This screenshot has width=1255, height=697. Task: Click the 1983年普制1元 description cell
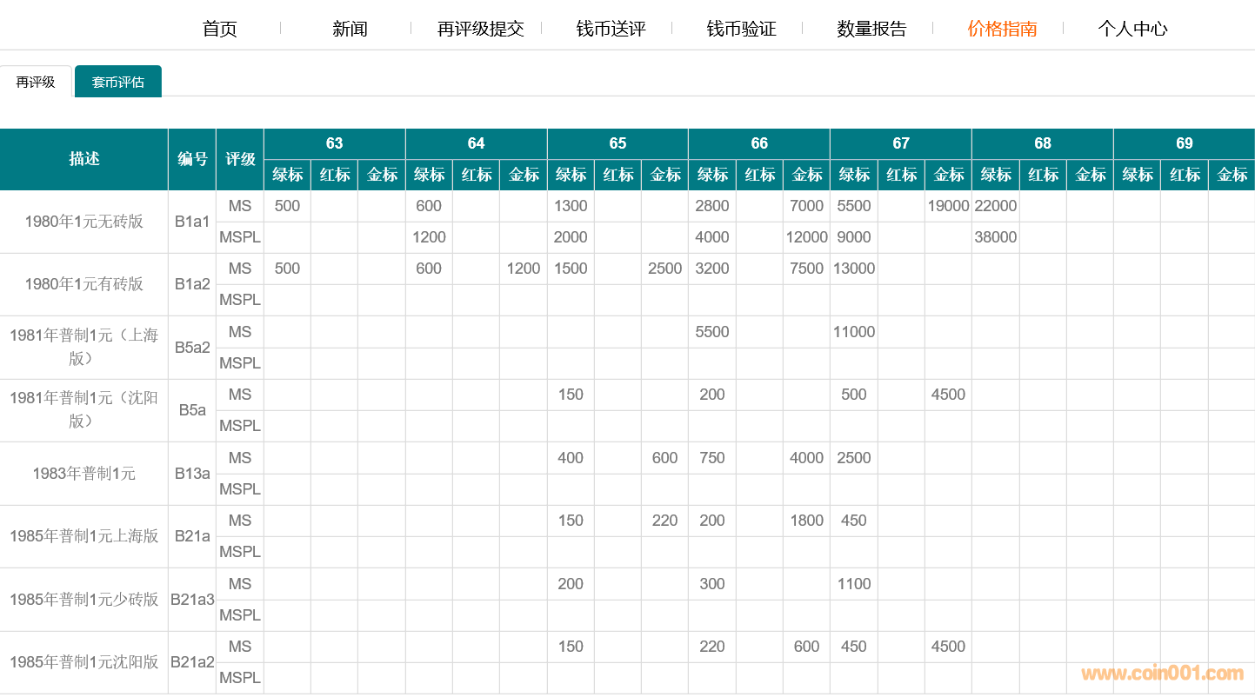[x=84, y=474]
